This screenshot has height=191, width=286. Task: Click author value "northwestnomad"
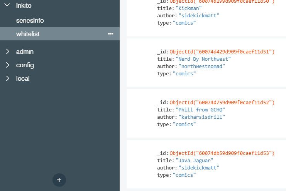(x=202, y=66)
